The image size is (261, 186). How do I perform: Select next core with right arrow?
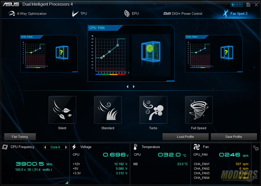click(x=66, y=147)
